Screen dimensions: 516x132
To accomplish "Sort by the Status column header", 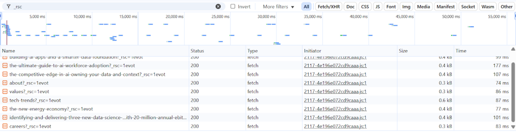I will (x=218, y=51).
